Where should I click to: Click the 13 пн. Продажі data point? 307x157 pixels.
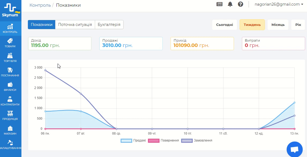pos(294,103)
